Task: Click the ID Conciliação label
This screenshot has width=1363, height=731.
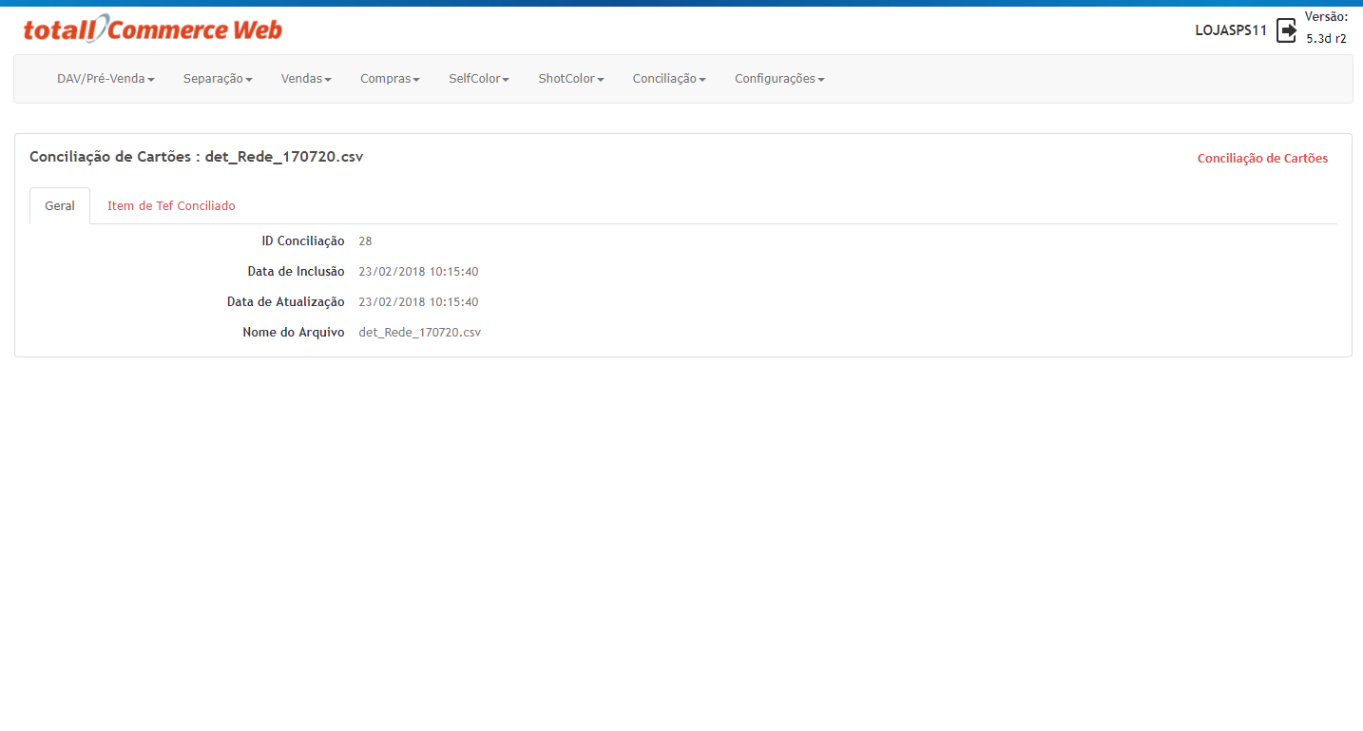Action: pos(303,241)
